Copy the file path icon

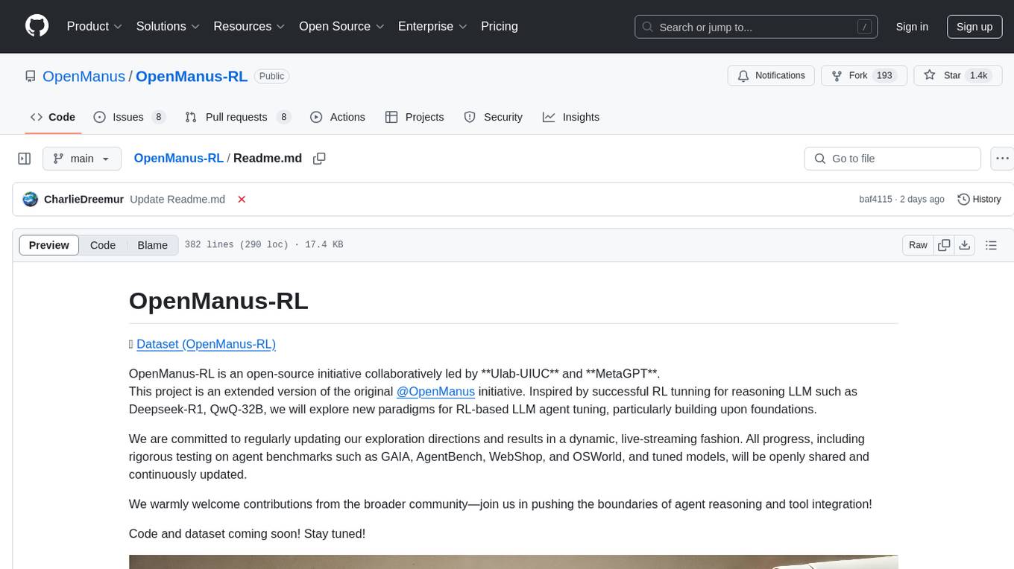[x=320, y=159]
